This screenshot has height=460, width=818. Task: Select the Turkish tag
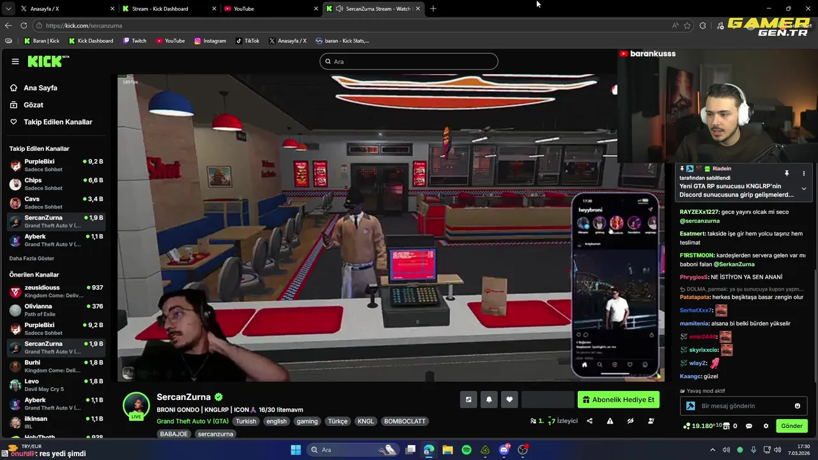coord(245,421)
